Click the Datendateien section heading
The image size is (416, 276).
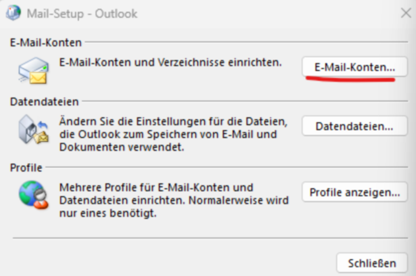coord(45,102)
